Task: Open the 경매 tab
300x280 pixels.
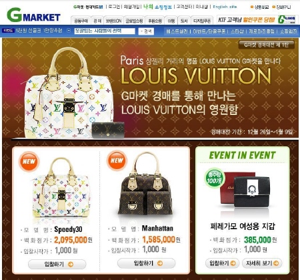Action: pyautogui.click(x=97, y=21)
